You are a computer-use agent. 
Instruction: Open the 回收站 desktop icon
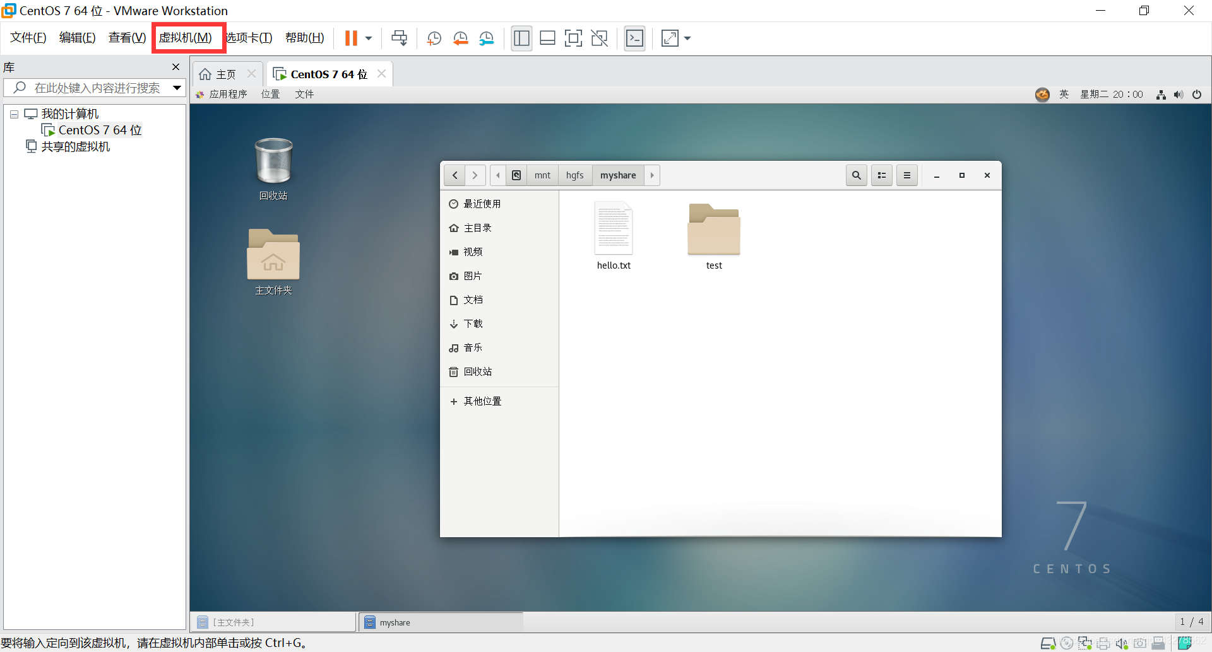click(x=273, y=169)
